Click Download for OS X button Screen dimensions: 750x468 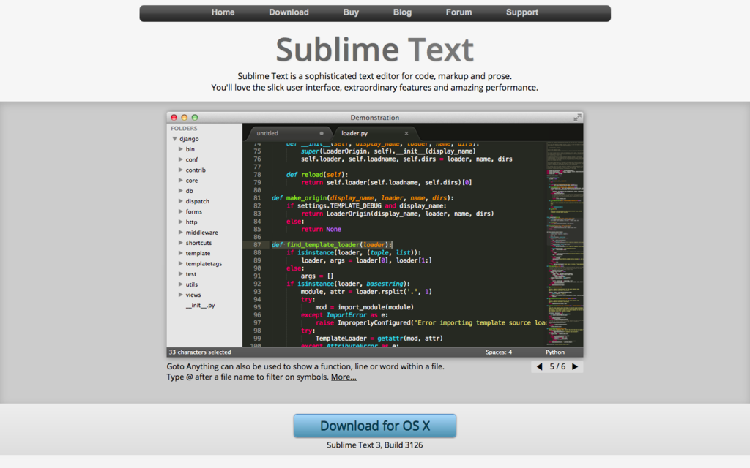point(374,426)
